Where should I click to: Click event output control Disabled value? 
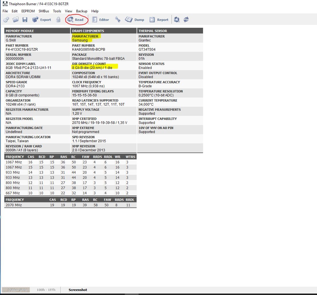(x=146, y=77)
